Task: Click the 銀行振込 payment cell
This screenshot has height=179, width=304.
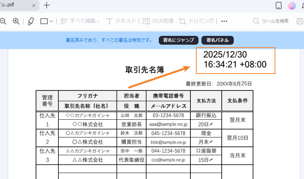Action: pyautogui.click(x=206, y=115)
